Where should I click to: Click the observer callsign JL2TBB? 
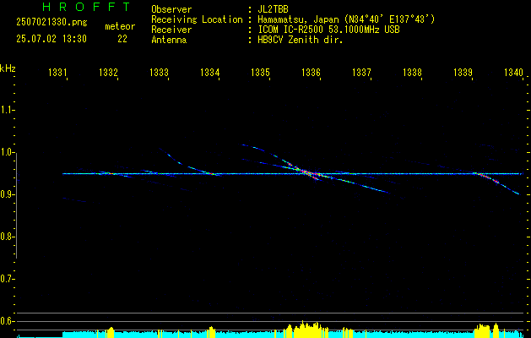coord(273,9)
